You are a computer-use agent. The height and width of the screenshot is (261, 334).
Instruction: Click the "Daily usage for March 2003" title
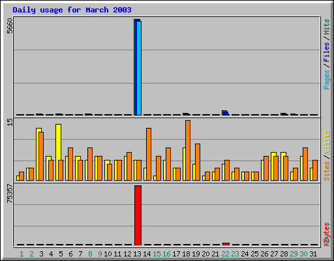point(72,10)
